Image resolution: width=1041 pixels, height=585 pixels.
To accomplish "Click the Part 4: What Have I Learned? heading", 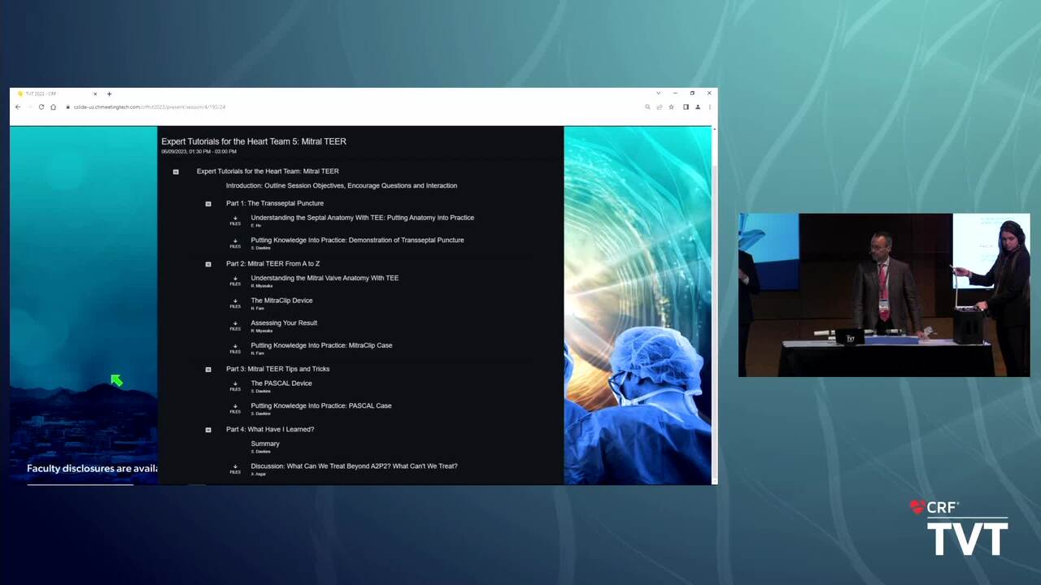I will coord(270,429).
